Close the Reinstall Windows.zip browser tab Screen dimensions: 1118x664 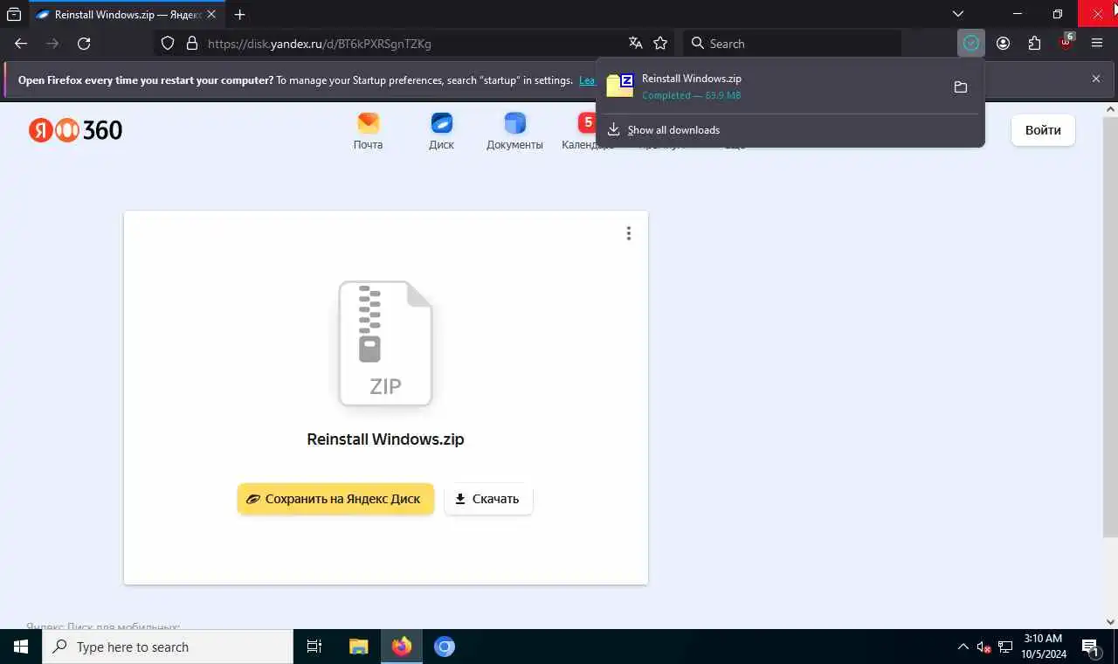click(211, 14)
